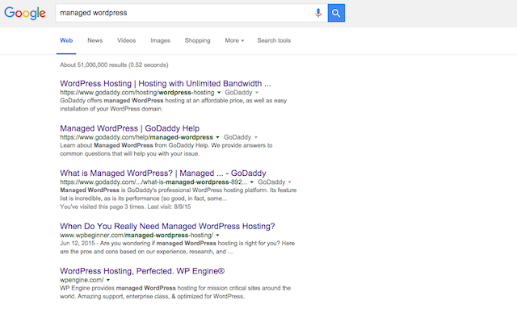
Task: Switch to the News tab
Action: (x=95, y=40)
